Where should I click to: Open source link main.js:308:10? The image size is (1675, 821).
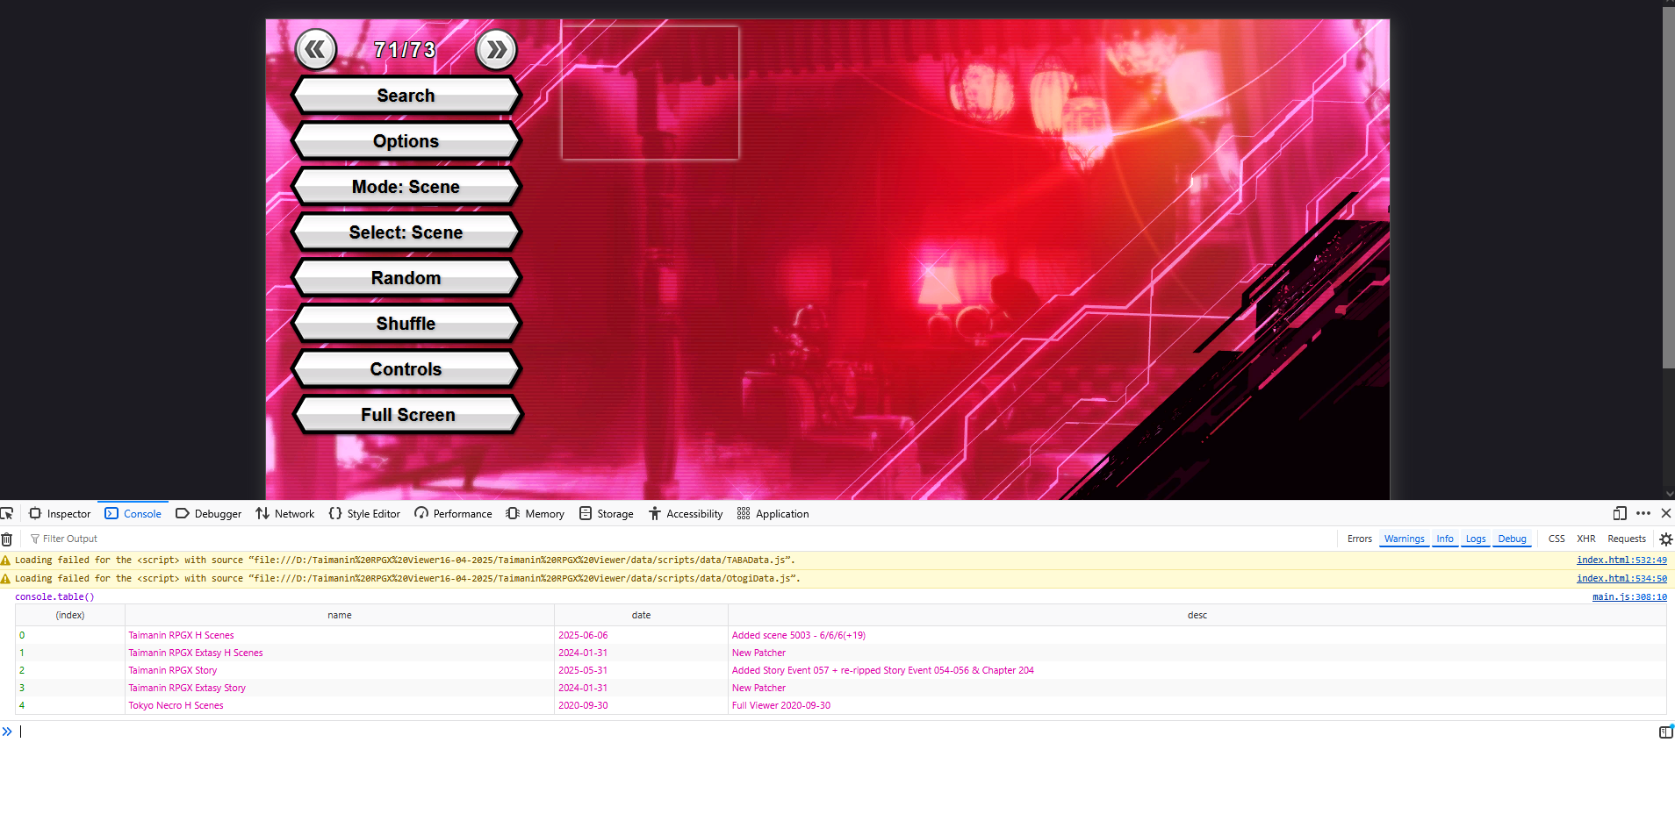[x=1629, y=596]
